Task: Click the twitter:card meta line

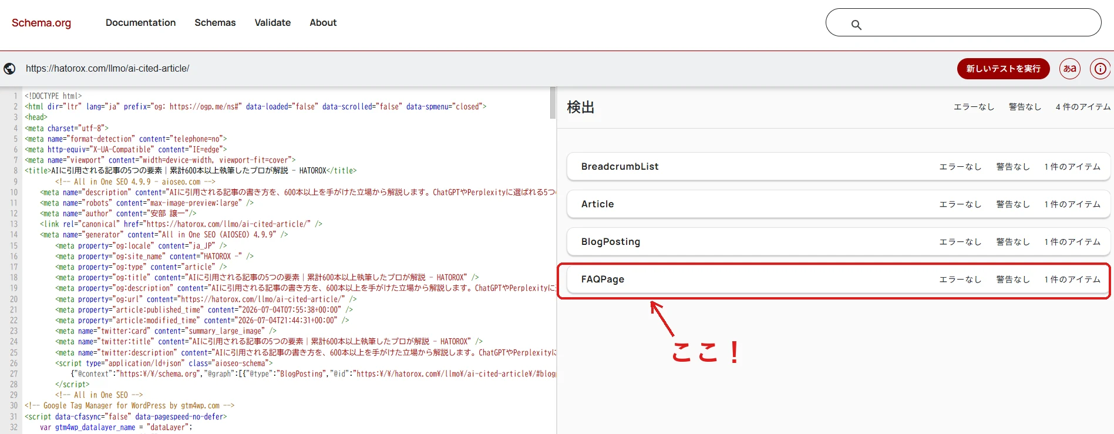Action: click(166, 331)
